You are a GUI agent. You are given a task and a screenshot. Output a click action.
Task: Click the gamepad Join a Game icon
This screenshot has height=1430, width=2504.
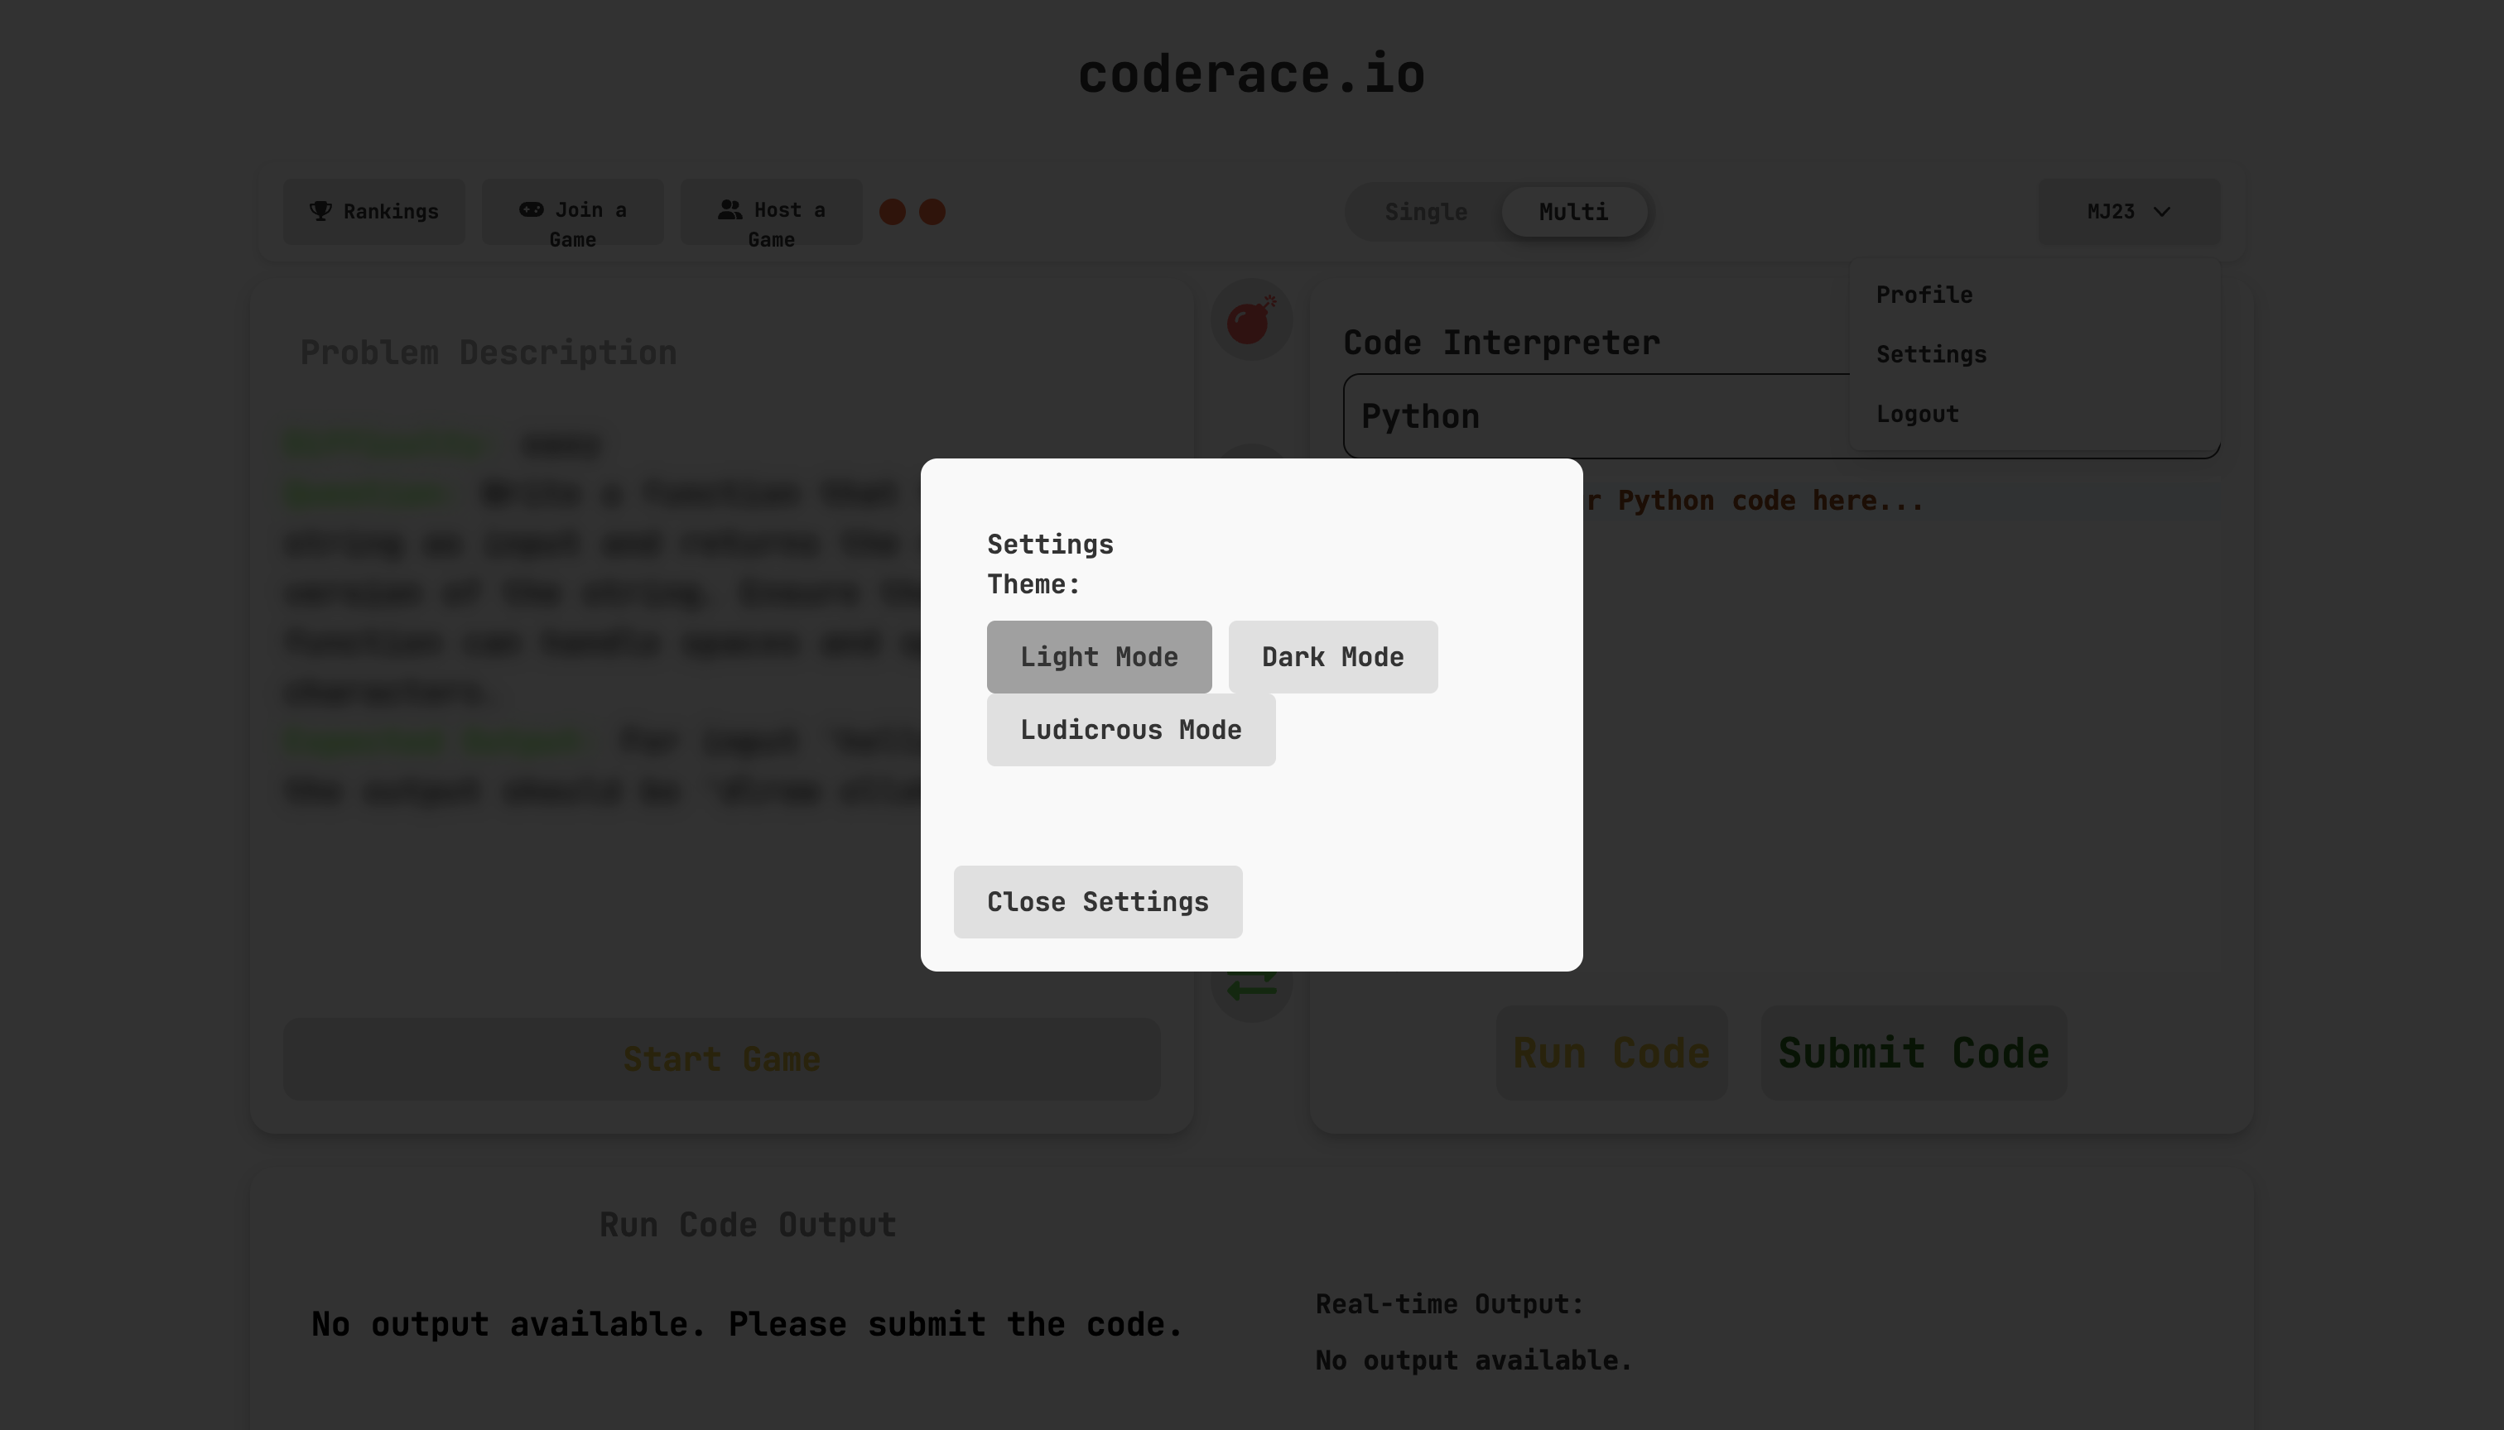[531, 209]
